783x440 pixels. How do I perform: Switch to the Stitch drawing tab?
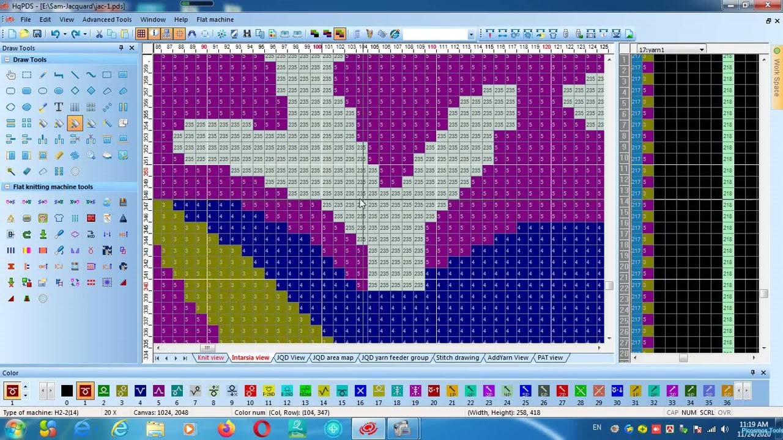457,358
